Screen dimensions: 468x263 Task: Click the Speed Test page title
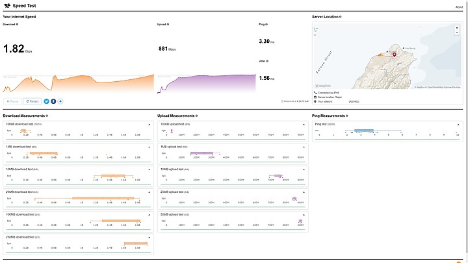(24, 6)
